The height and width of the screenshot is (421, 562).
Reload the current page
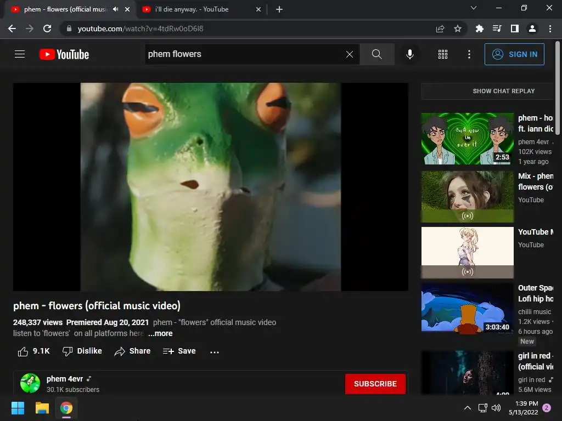coord(47,29)
